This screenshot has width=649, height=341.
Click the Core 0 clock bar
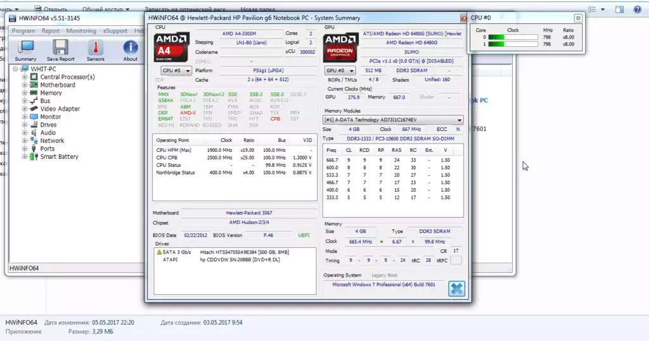pyautogui.click(x=513, y=37)
